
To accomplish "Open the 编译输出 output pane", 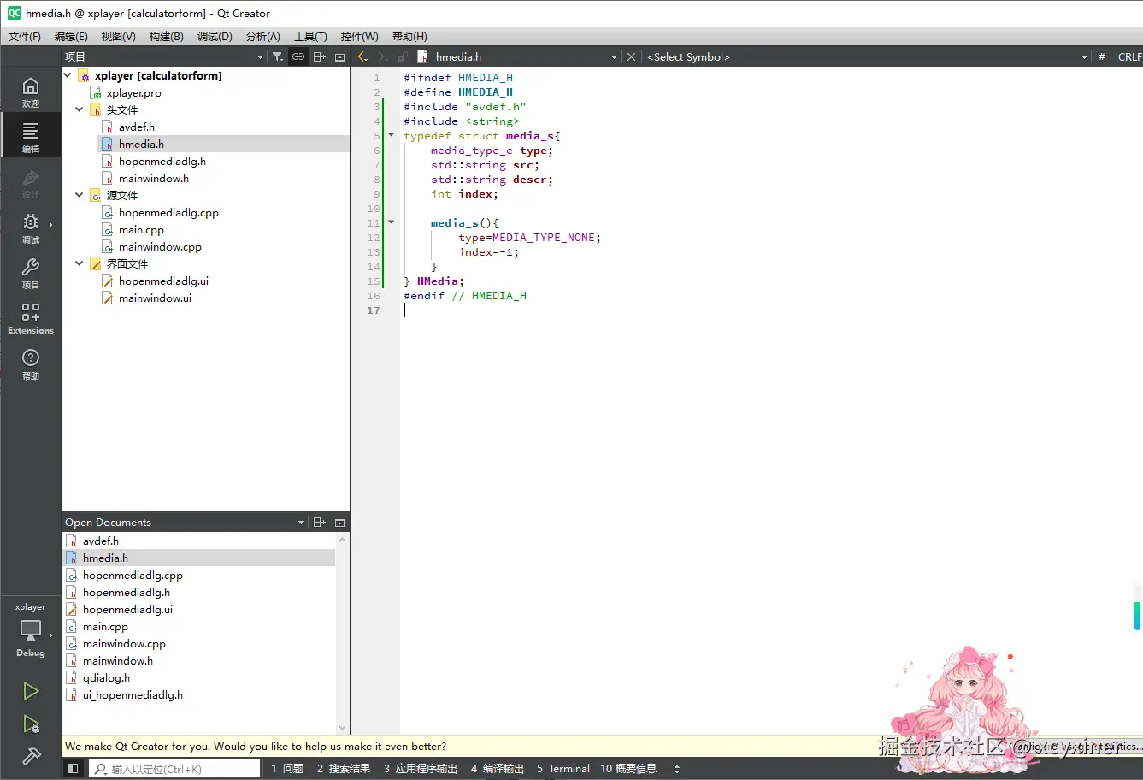I will tap(498, 769).
